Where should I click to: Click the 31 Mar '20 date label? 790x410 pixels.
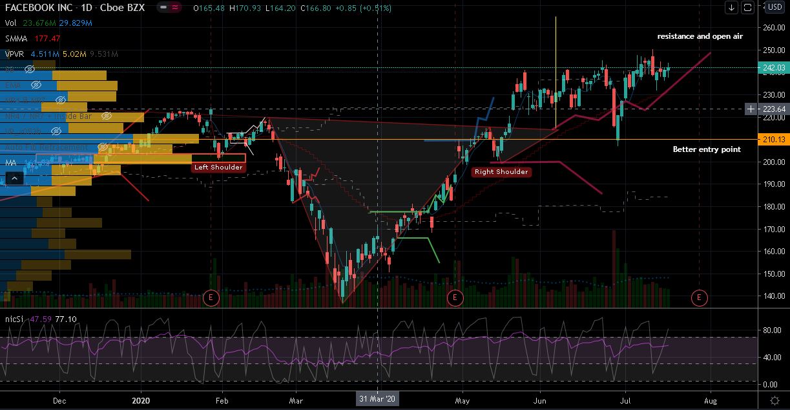coord(378,399)
